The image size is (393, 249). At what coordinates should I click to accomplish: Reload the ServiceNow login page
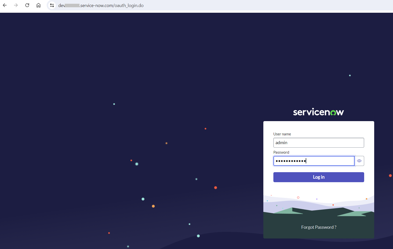[27, 5]
